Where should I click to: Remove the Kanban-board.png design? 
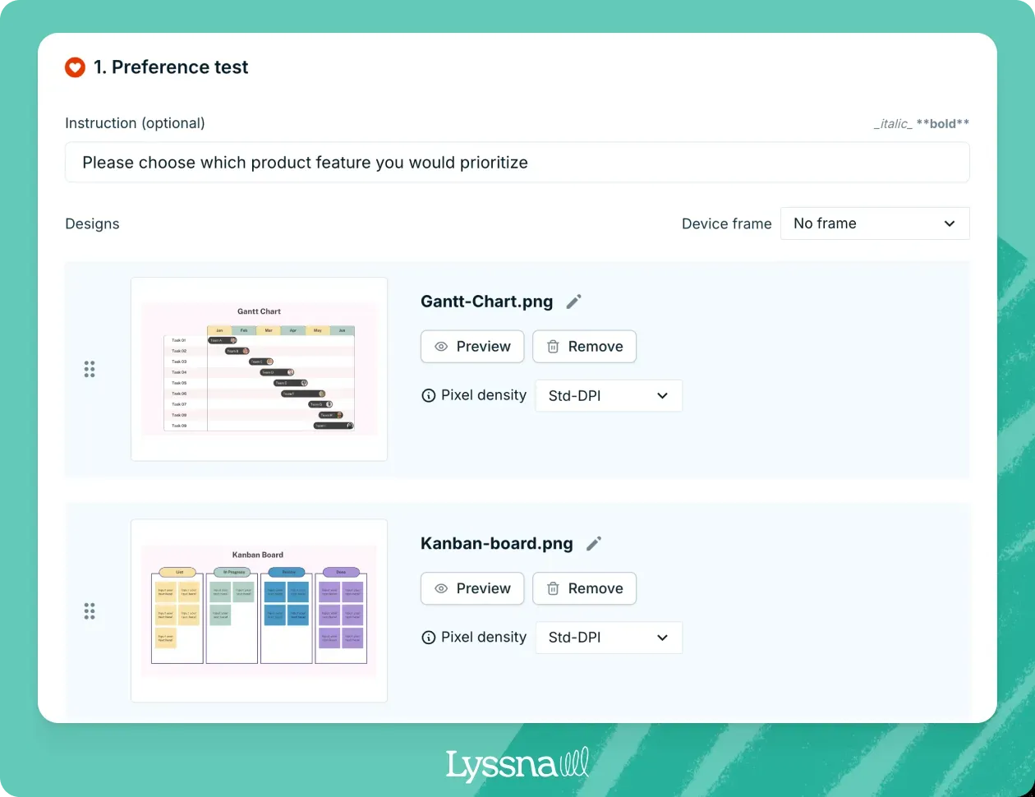point(584,588)
